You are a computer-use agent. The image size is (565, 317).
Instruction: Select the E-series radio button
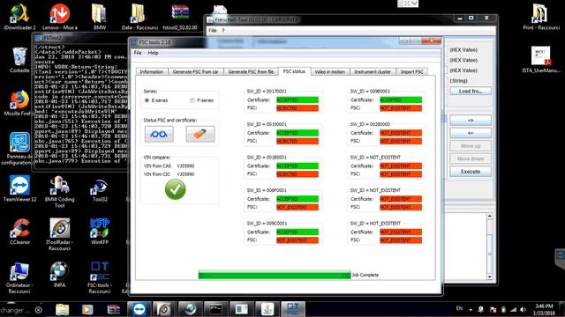tap(147, 100)
